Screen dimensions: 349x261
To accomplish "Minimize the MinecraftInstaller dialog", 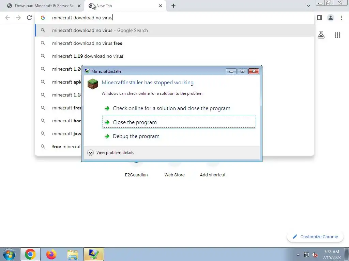I will (231, 71).
